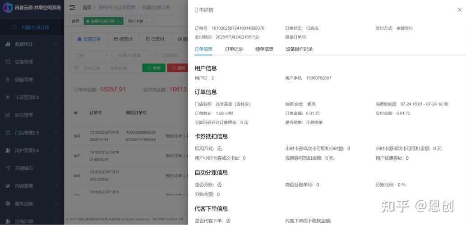Viewport: 466px width, 225px height.
Task: Click the 消费时间段 value 07-24 16:01 - 07-24 18:00
Action: pyautogui.click(x=424, y=104)
